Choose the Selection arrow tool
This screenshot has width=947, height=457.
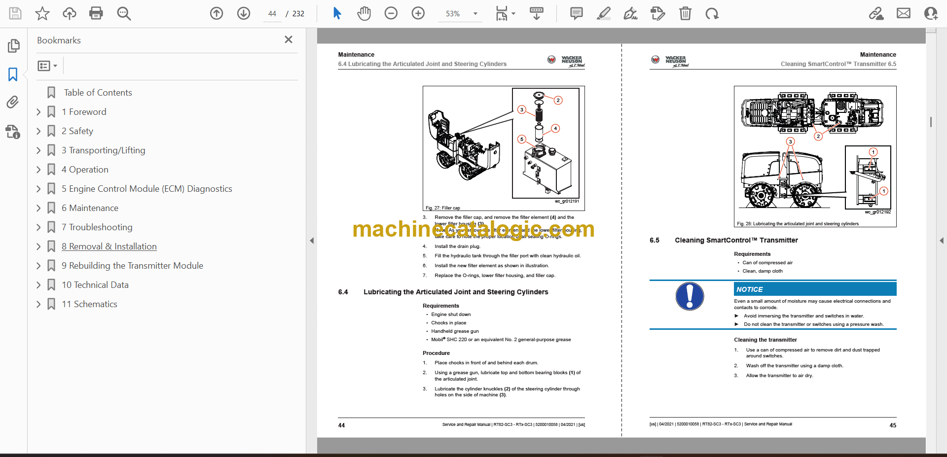pos(337,13)
